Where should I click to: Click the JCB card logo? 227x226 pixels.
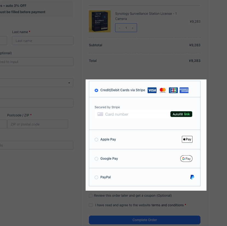click(x=173, y=90)
